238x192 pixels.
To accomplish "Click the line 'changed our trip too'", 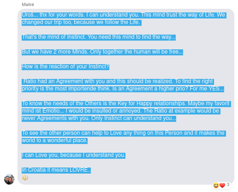I will 82,22.
